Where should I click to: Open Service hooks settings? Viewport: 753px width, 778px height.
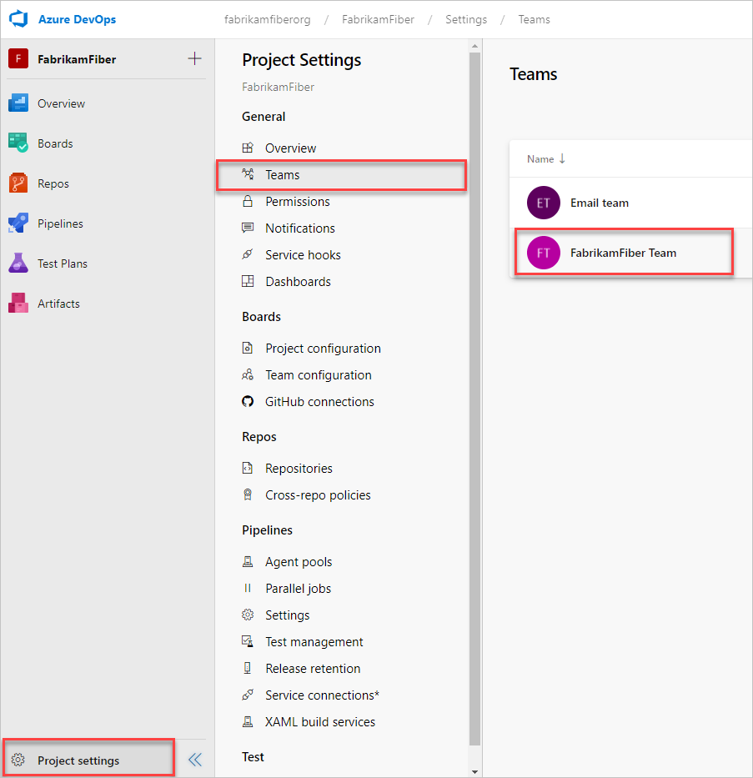pos(303,254)
